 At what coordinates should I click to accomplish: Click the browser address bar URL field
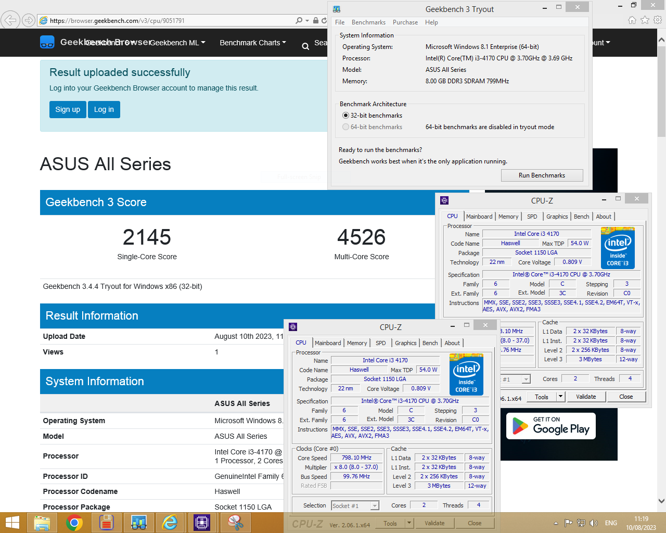(x=166, y=20)
